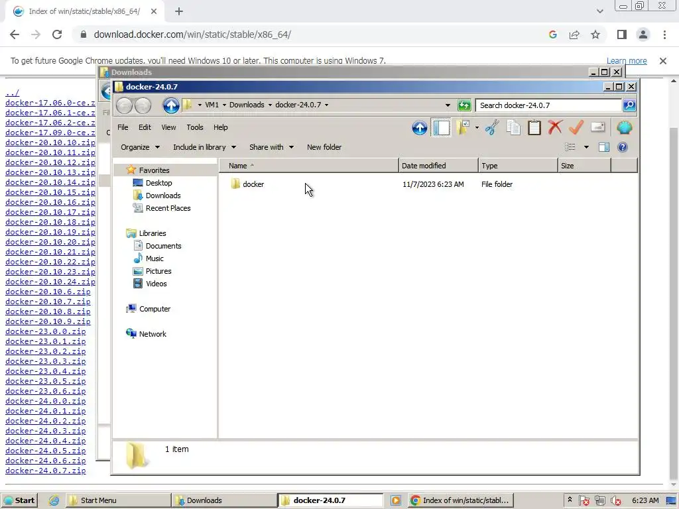Sort by the Type column header
The width and height of the screenshot is (679, 509).
pyautogui.click(x=518, y=166)
